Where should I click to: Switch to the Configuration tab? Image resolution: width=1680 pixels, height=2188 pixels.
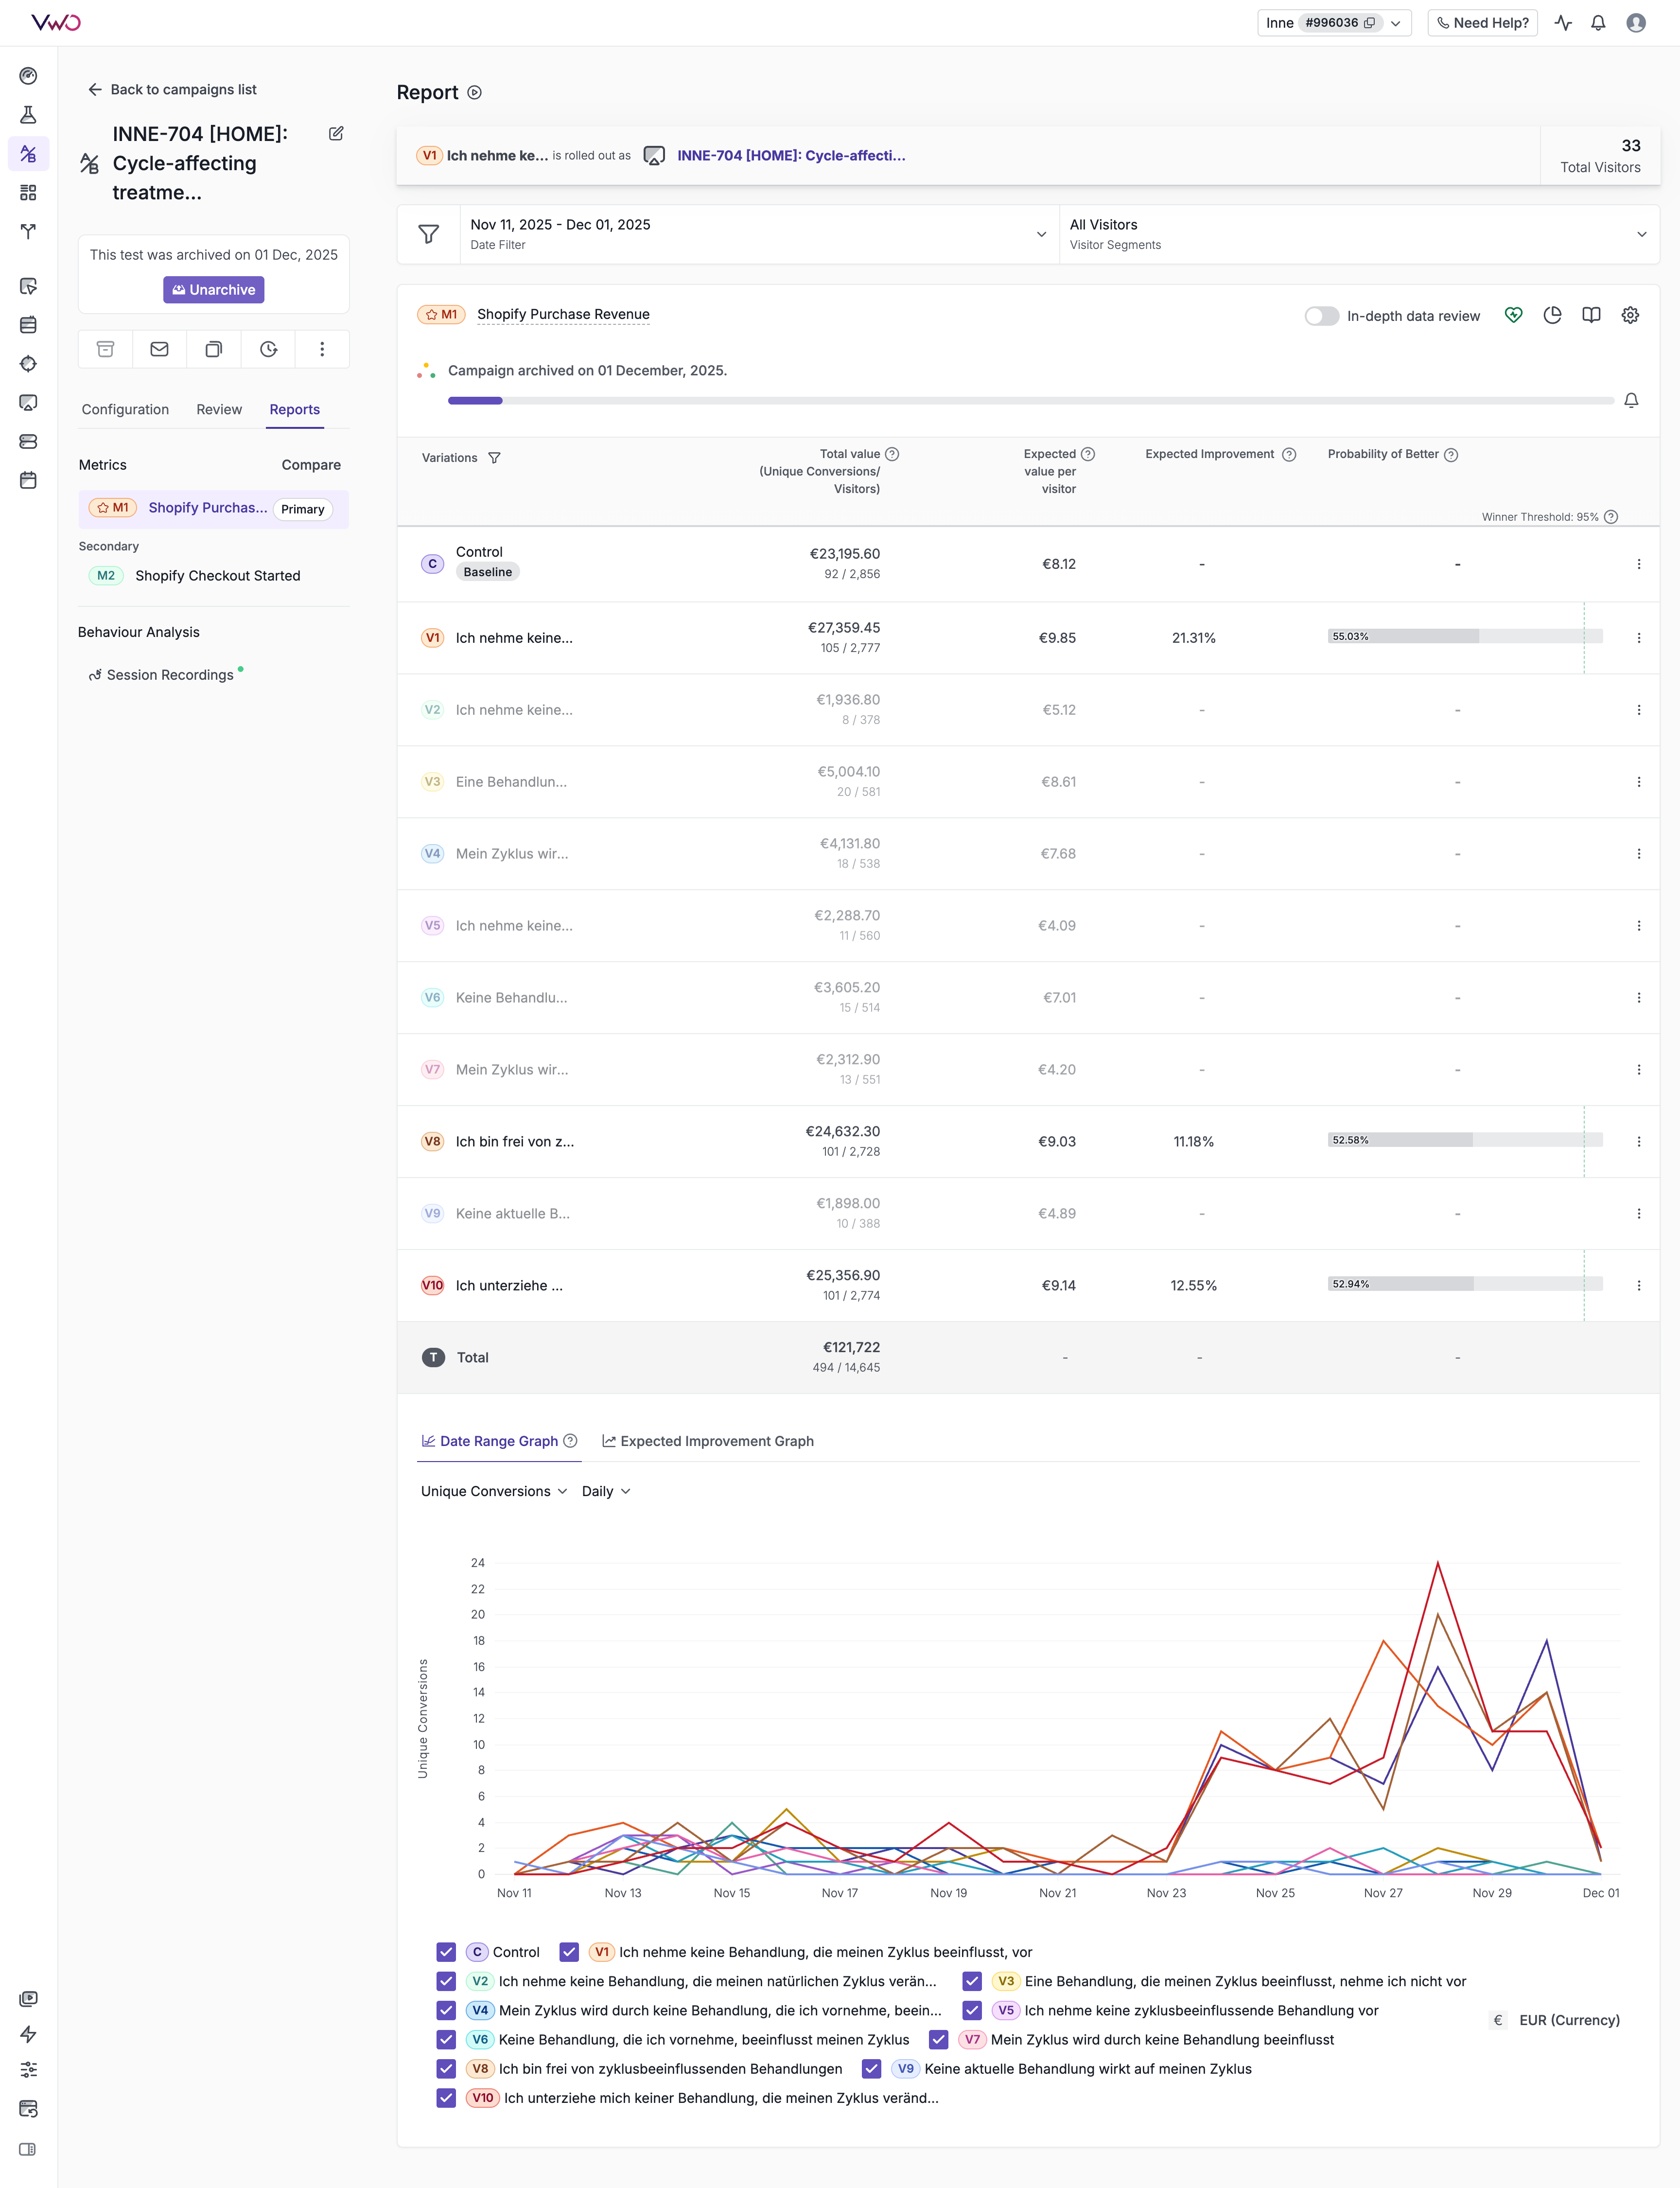click(125, 409)
